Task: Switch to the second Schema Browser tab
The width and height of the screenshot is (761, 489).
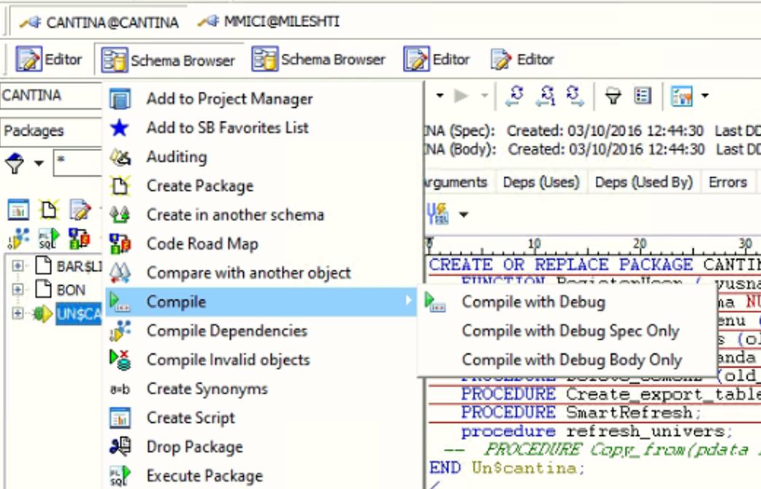Action: pyautogui.click(x=318, y=60)
